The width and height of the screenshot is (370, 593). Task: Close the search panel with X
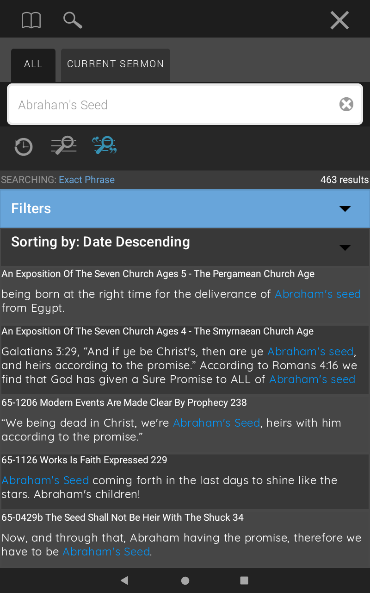[x=339, y=20]
